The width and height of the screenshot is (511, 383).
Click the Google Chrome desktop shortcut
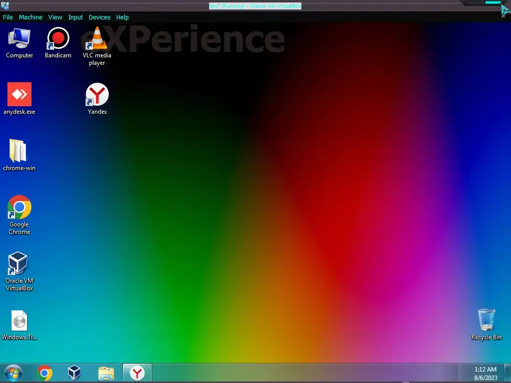coord(19,215)
